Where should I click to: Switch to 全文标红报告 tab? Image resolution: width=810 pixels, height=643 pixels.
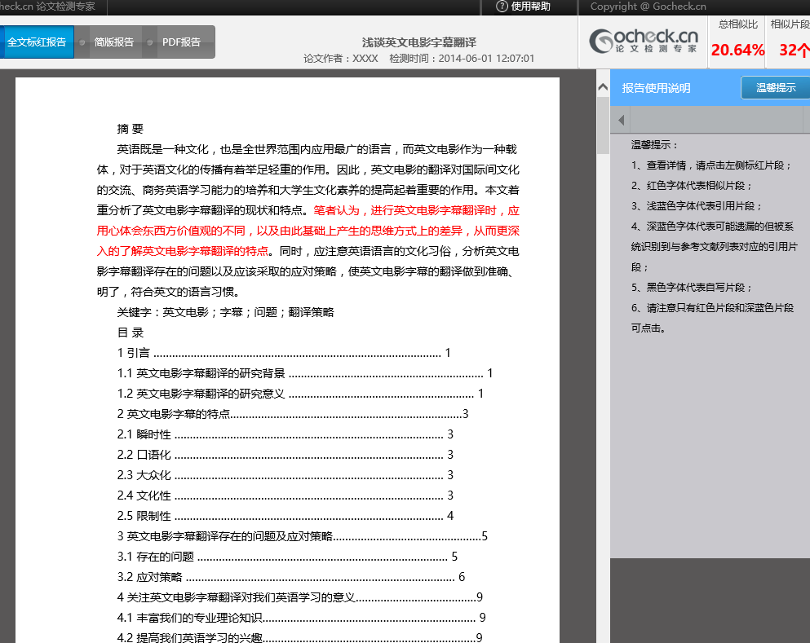pyautogui.click(x=37, y=42)
